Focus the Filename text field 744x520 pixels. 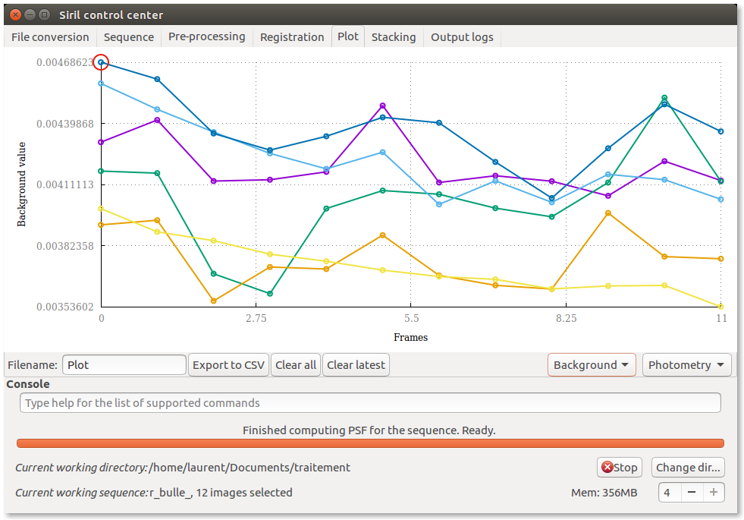point(124,365)
